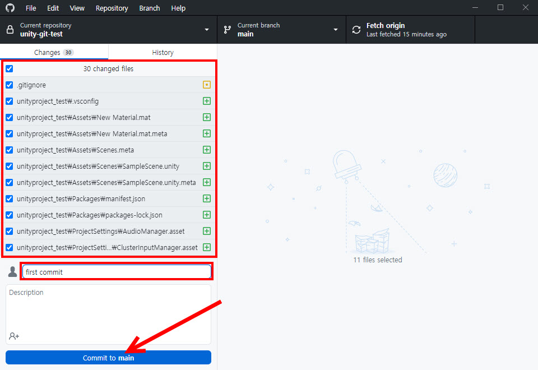Toggle the 30 changed files select-all checkbox
Screen dimensions: 538x370
click(x=10, y=68)
